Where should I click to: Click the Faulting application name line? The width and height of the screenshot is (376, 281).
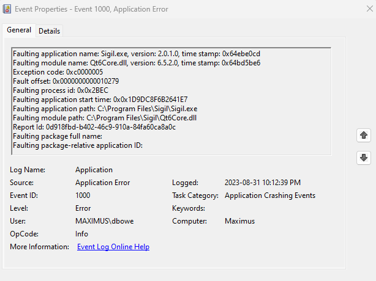pyautogui.click(x=136, y=54)
